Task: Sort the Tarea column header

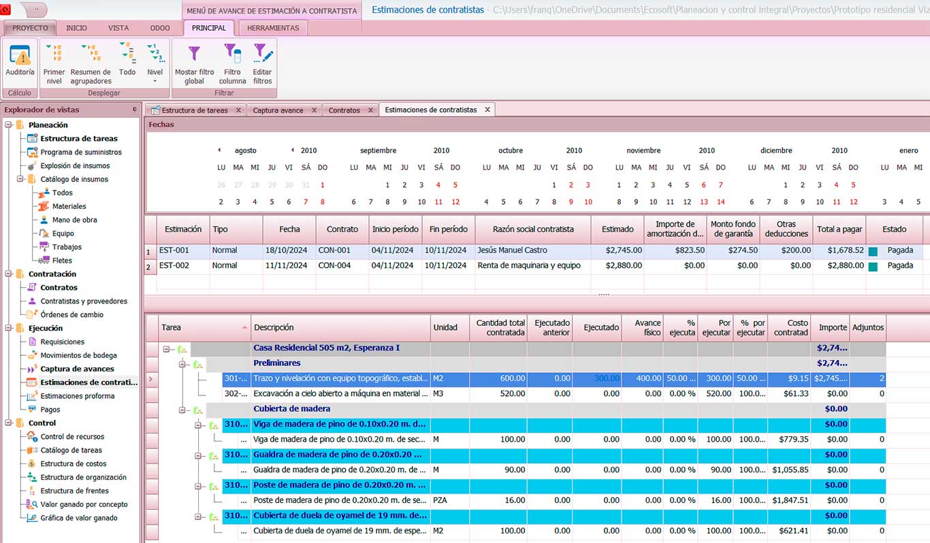Action: click(x=205, y=327)
